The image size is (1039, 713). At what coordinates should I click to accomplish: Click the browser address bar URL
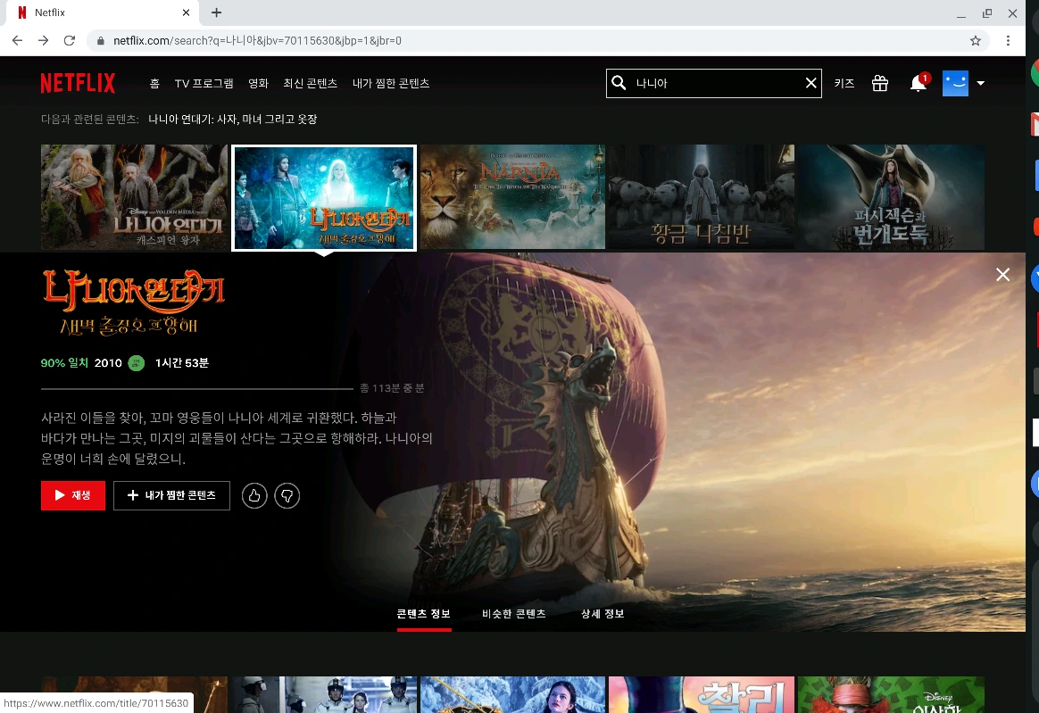(257, 40)
